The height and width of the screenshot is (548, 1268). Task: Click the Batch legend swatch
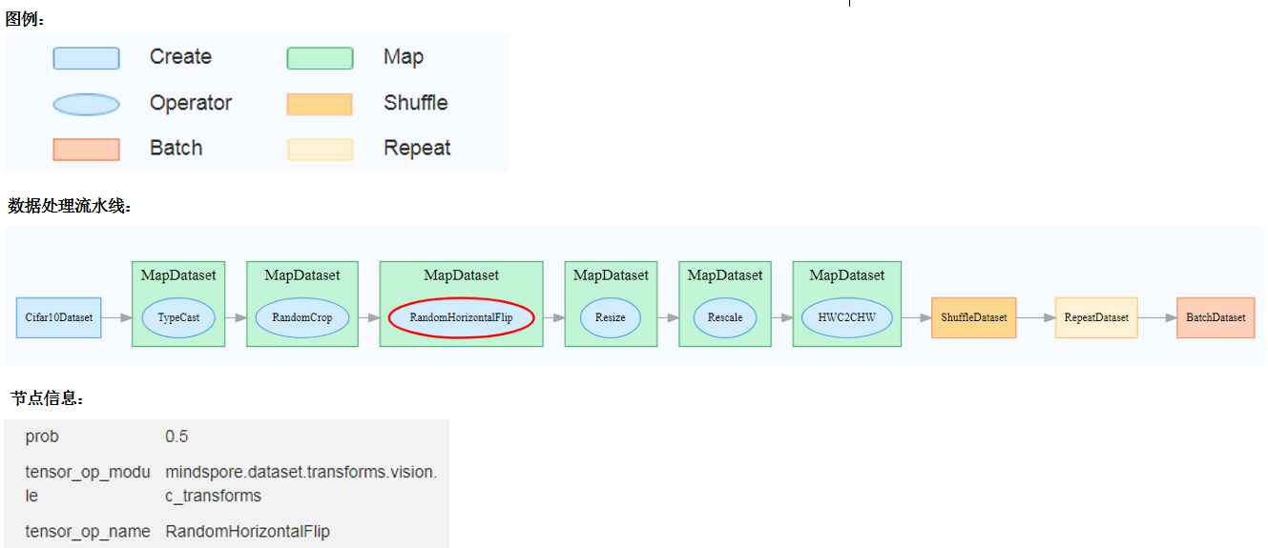[x=86, y=150]
